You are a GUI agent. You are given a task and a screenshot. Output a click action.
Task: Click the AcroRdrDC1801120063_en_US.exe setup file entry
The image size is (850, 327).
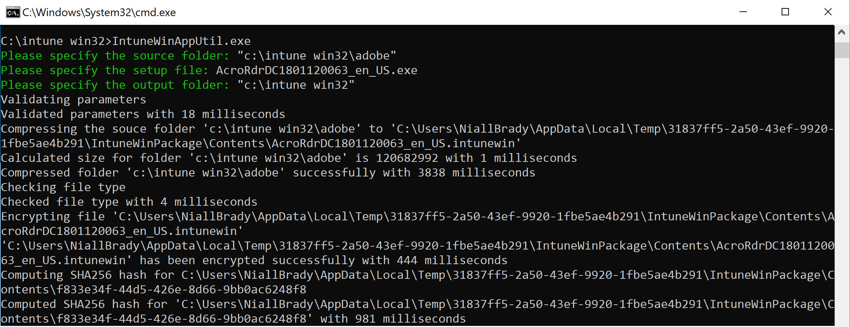(x=317, y=70)
